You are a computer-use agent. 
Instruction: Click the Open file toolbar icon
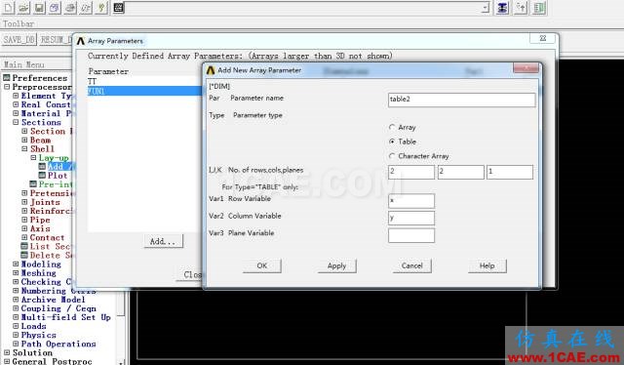click(x=23, y=7)
